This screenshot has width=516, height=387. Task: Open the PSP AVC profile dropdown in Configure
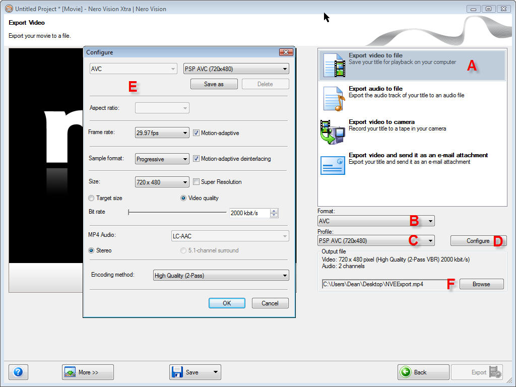click(x=236, y=69)
